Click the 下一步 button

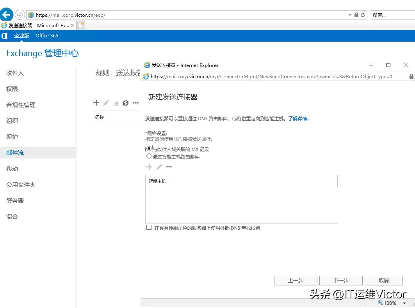(x=341, y=280)
